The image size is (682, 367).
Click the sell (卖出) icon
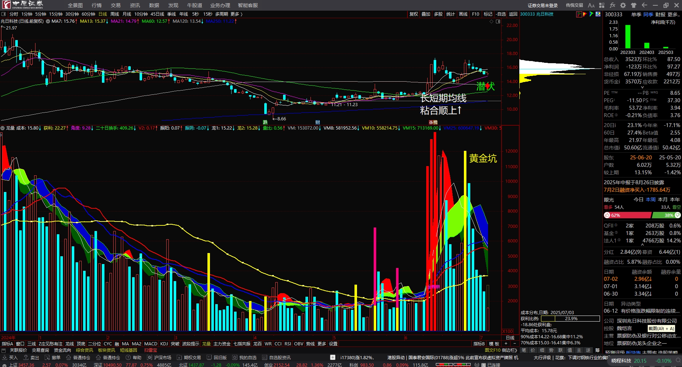coord(26,357)
